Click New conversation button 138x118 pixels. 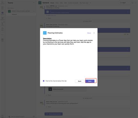(x=54, y=114)
